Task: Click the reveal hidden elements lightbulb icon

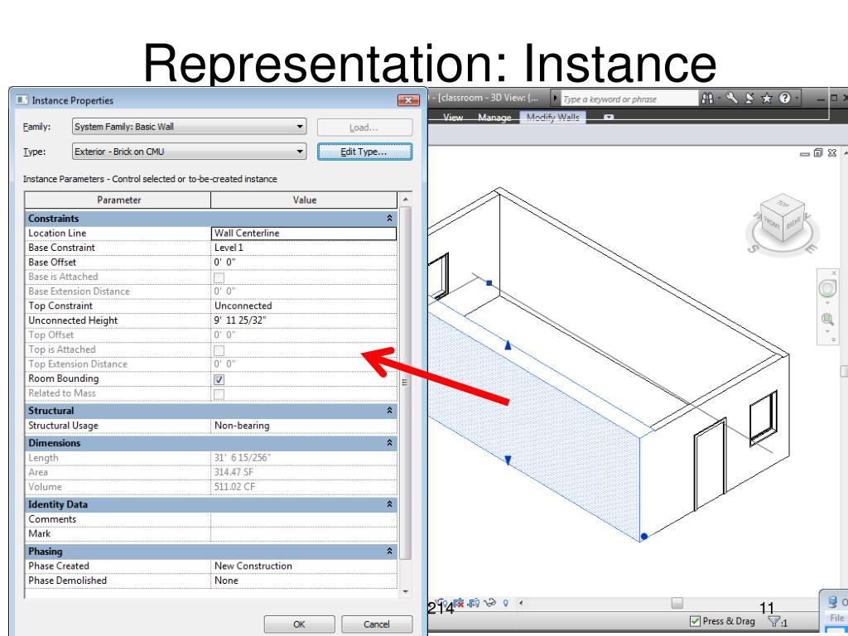Action: (506, 603)
